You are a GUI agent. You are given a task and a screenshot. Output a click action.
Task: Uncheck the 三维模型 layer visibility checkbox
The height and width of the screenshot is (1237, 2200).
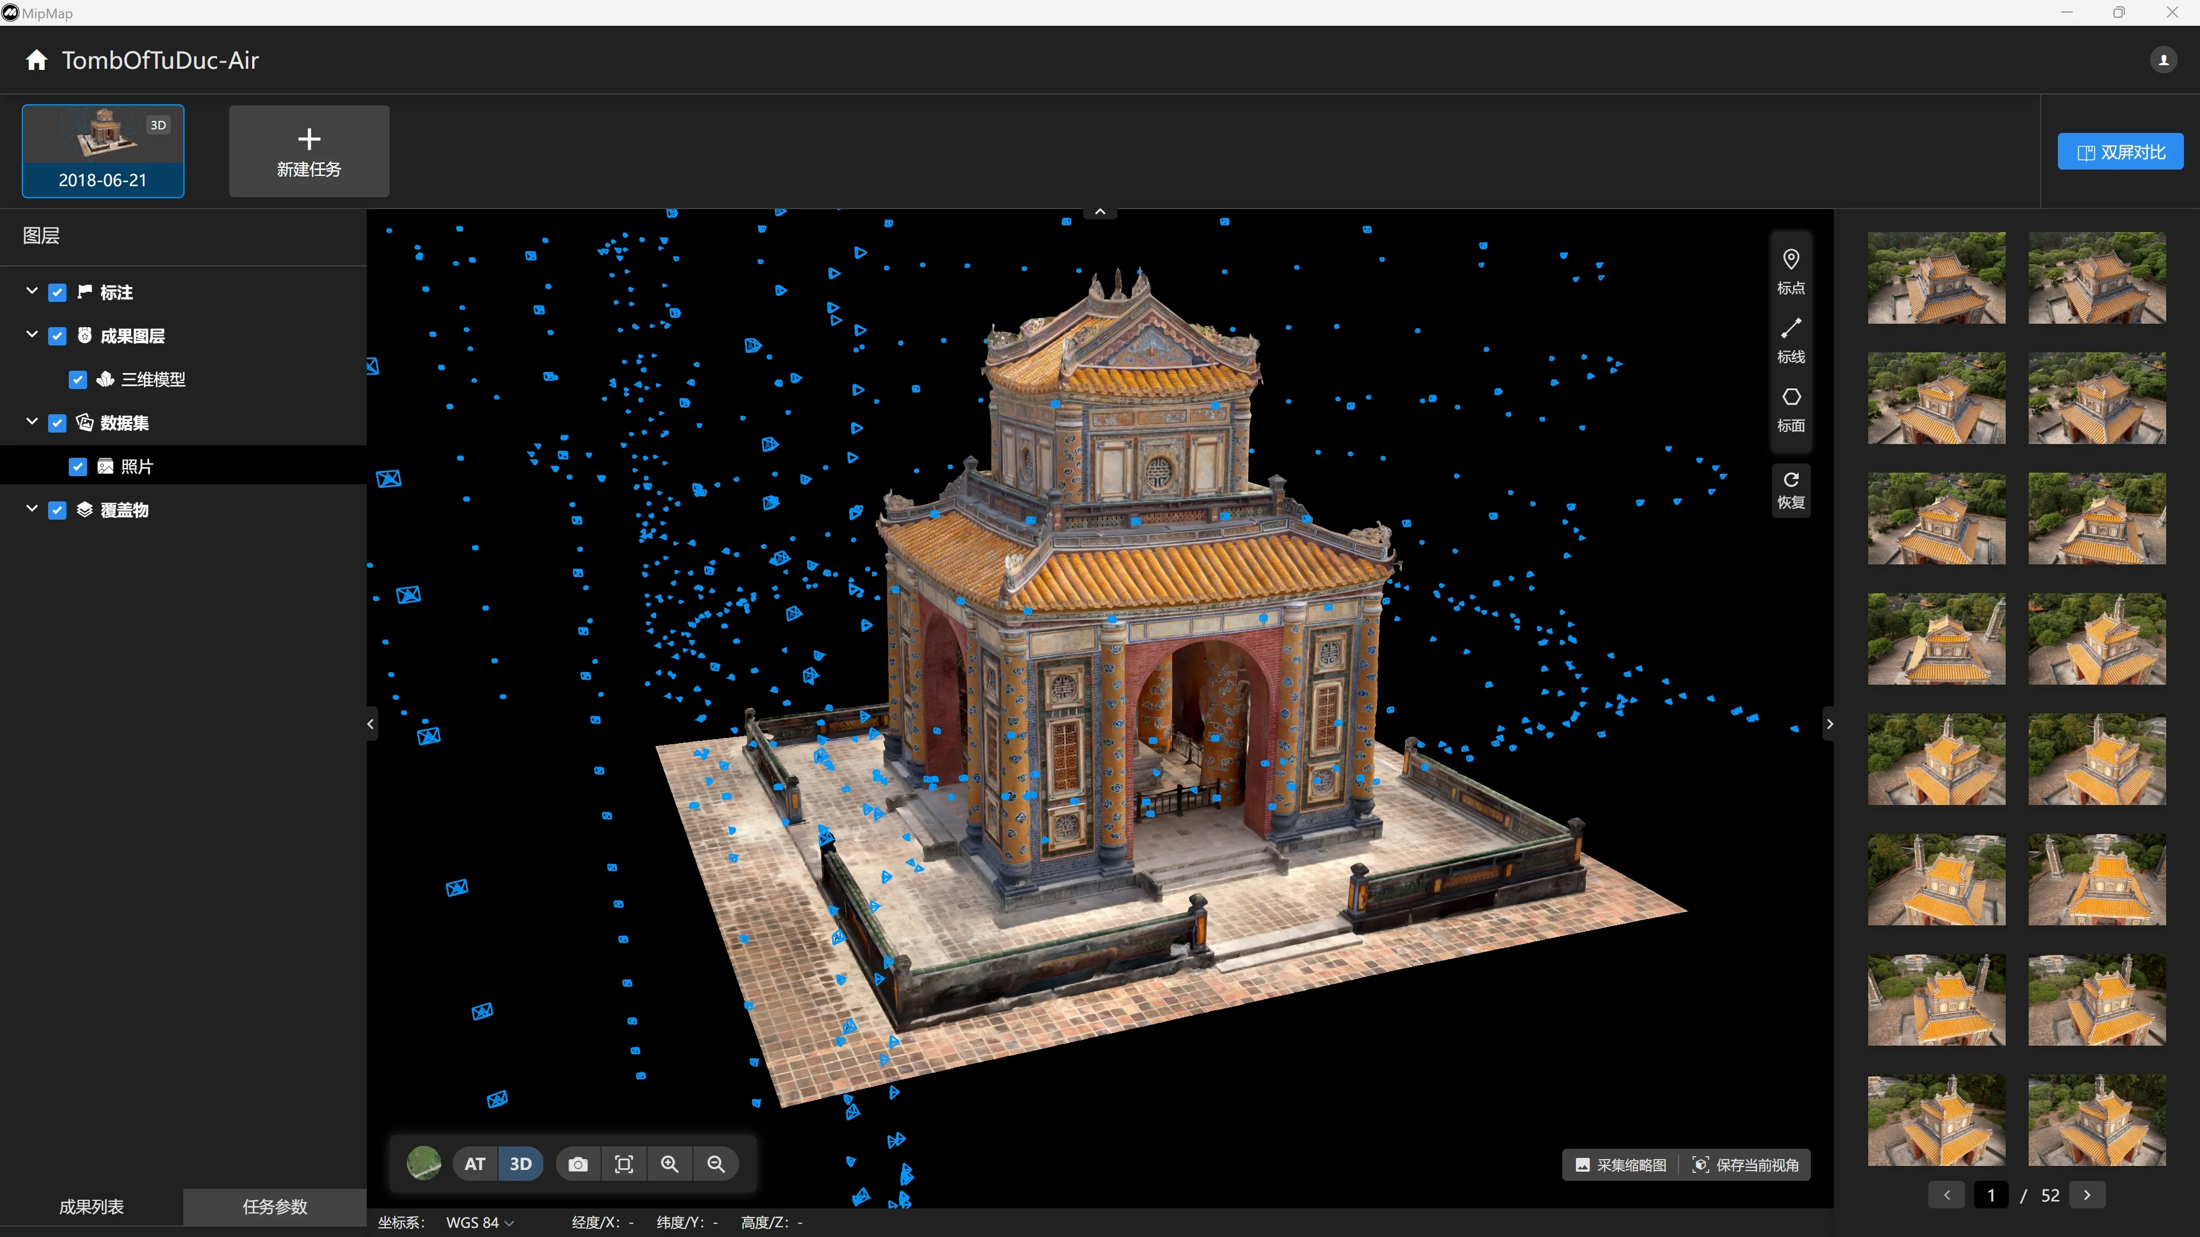[x=78, y=379]
